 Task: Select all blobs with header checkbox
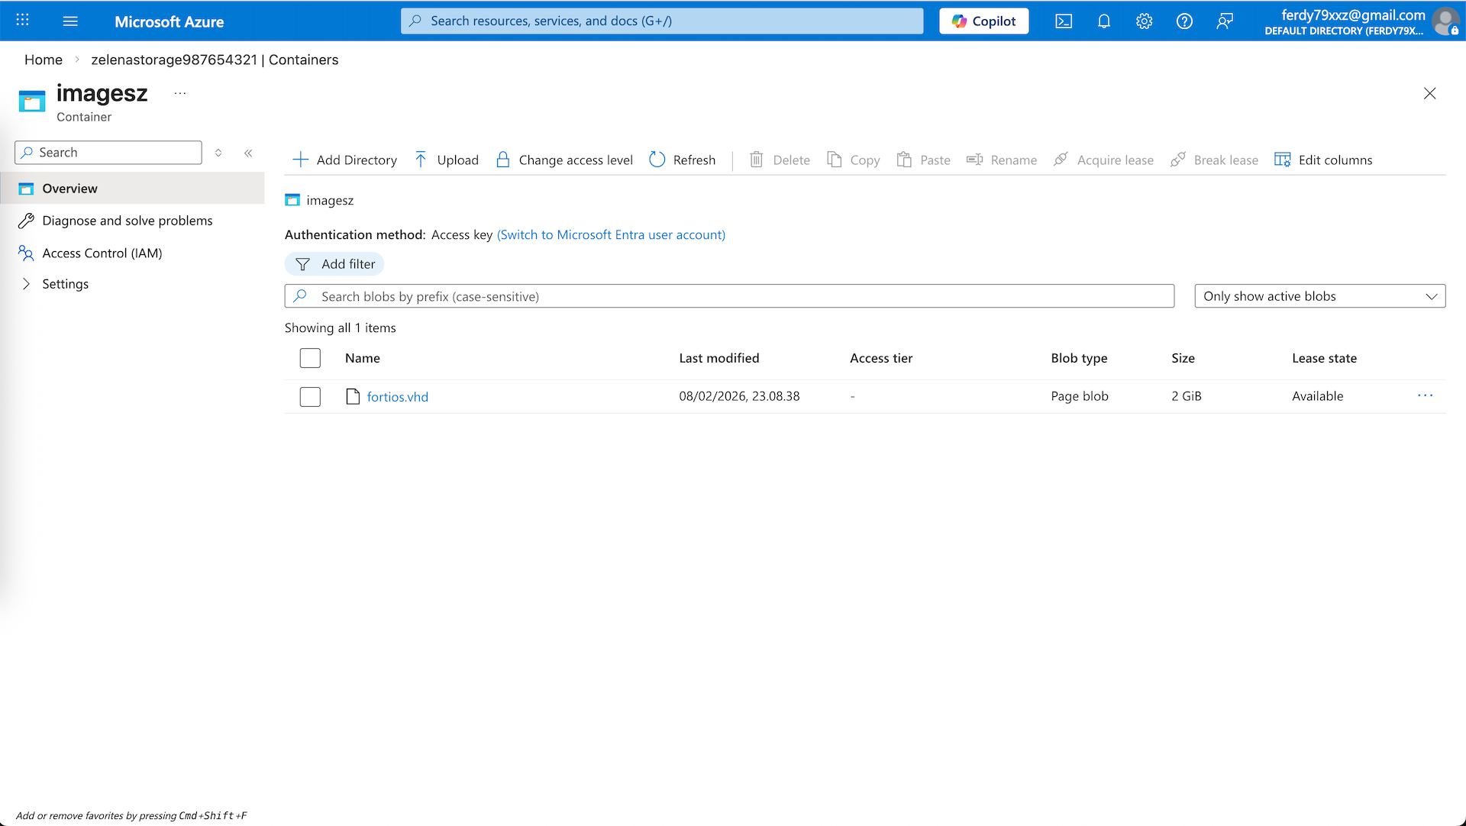coord(310,358)
